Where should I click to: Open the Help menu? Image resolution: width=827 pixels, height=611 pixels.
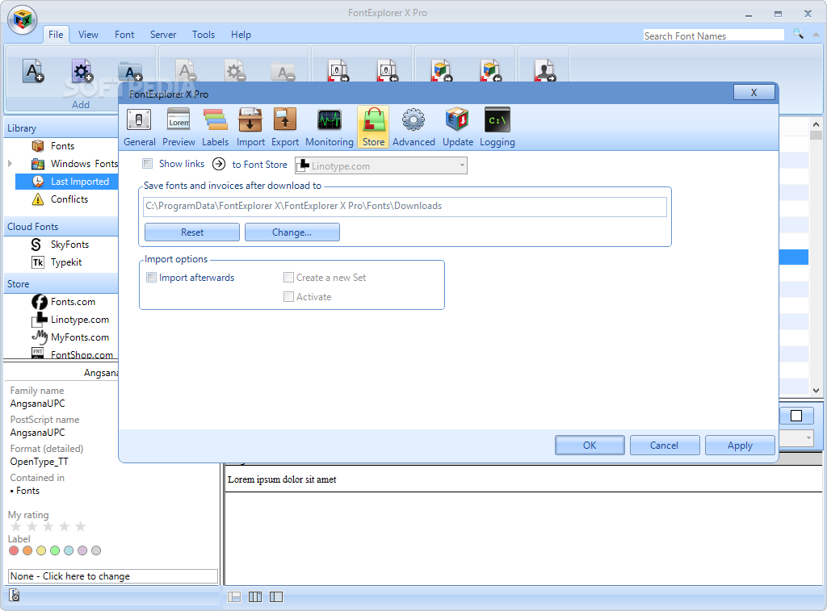(x=241, y=34)
